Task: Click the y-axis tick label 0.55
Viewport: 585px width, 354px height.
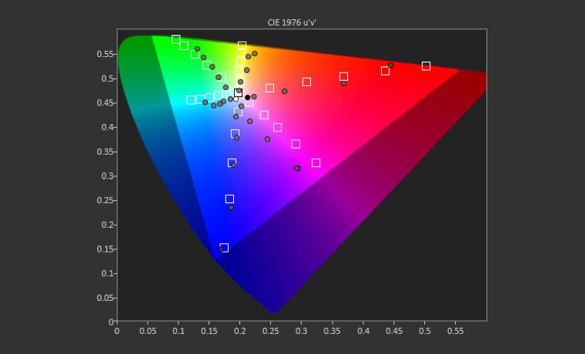Action: coord(105,54)
